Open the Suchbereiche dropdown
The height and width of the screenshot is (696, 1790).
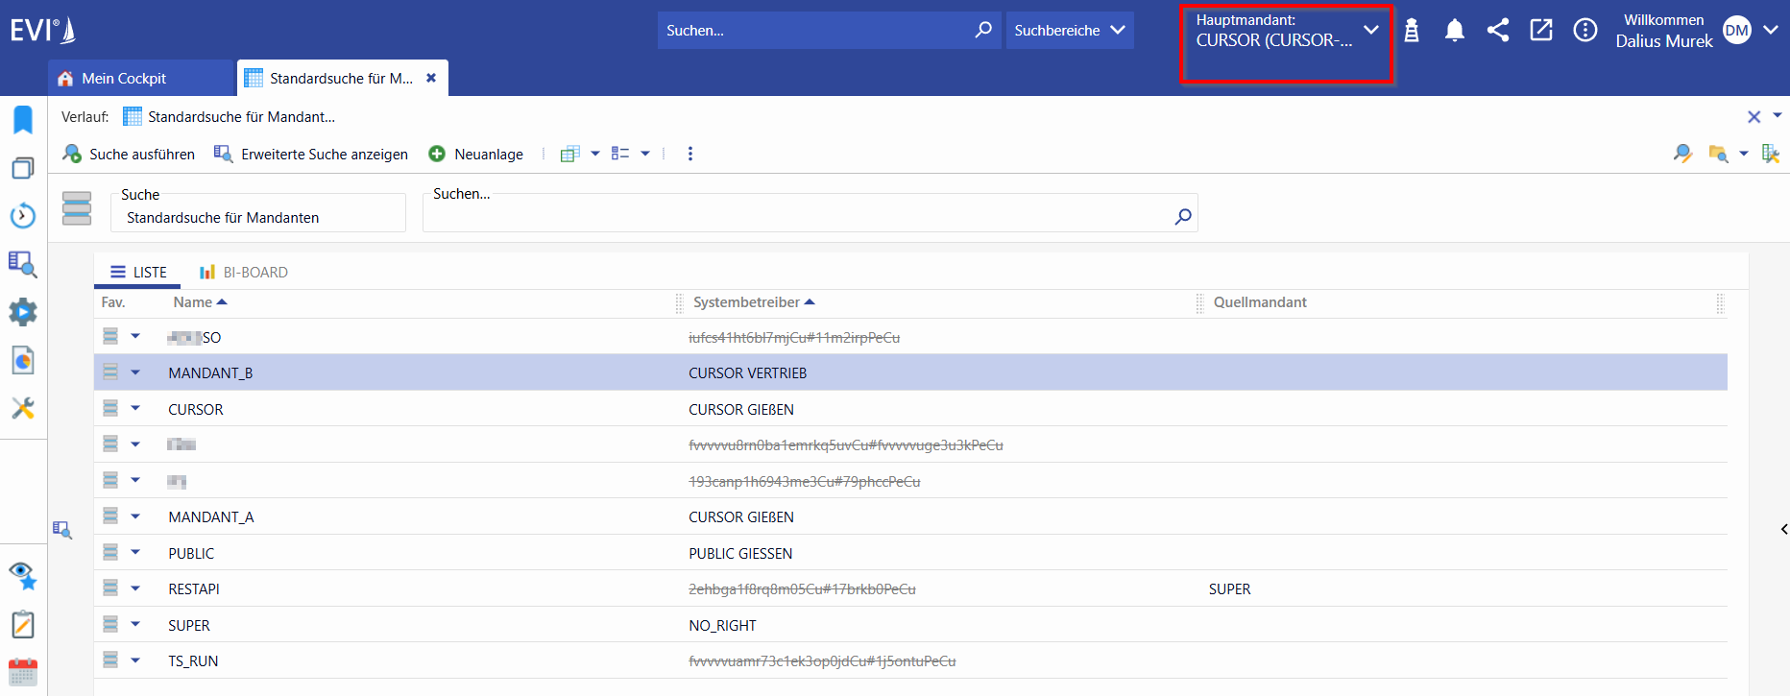coord(1070,31)
